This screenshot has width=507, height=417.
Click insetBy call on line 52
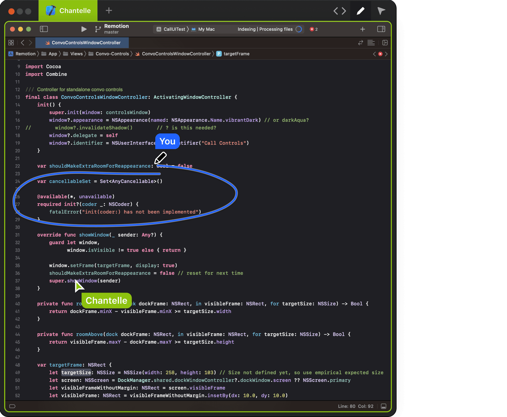(x=218, y=396)
